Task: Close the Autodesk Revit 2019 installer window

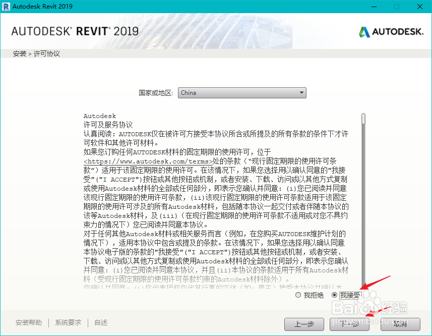Action: (419, 7)
